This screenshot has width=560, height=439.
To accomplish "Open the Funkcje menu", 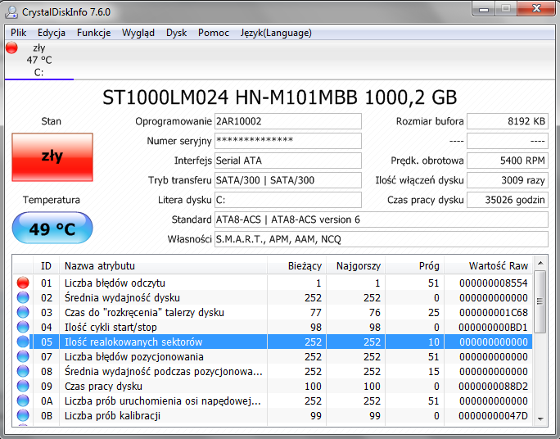I will click(93, 33).
